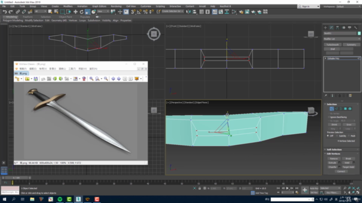Image resolution: width=362 pixels, height=203 pixels.
Task: Select the Select and Link tool
Action: tap(18, 12)
